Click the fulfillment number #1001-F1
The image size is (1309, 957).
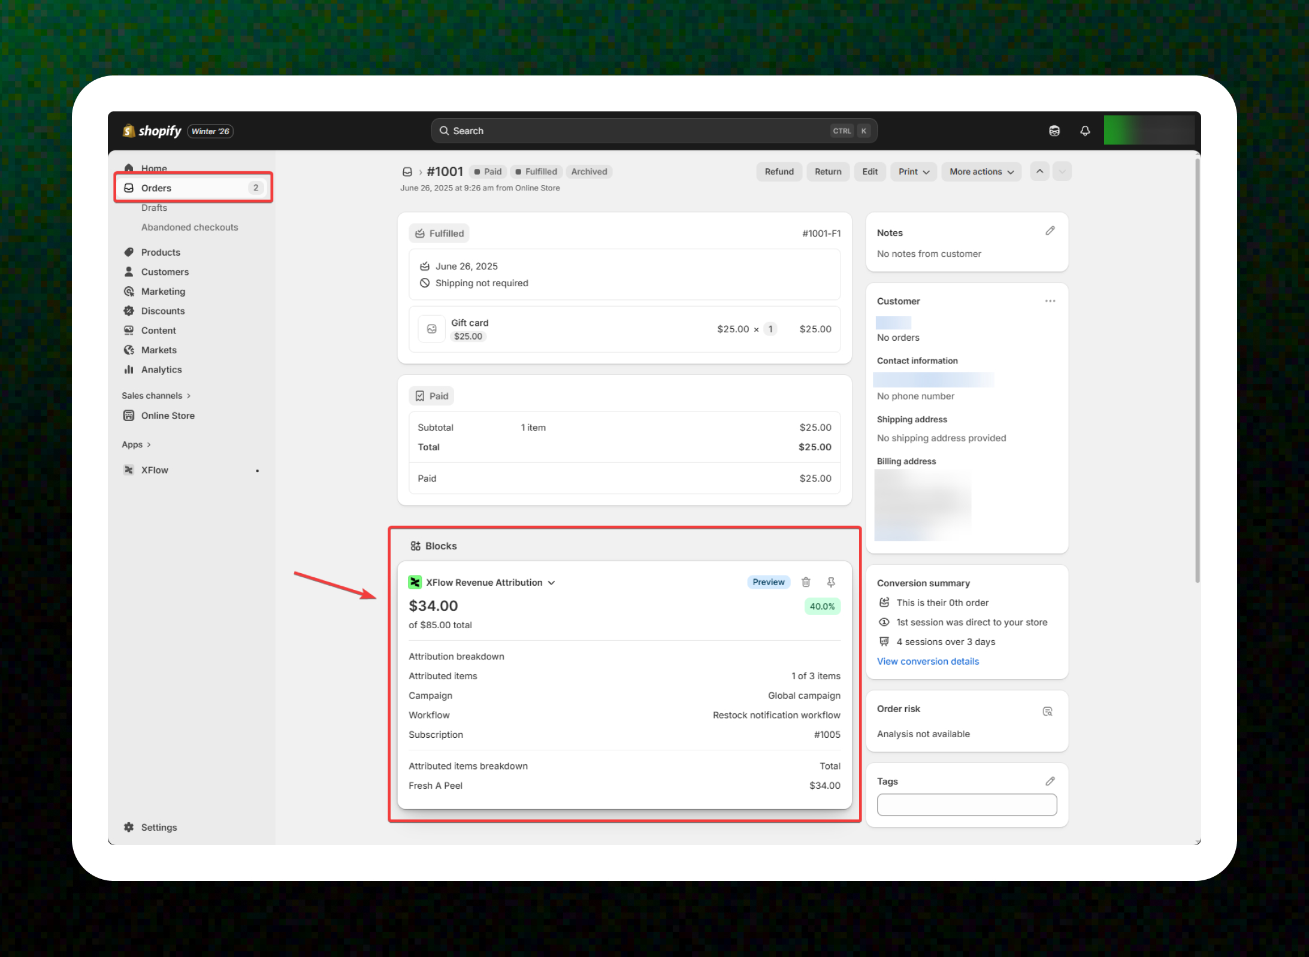click(821, 234)
